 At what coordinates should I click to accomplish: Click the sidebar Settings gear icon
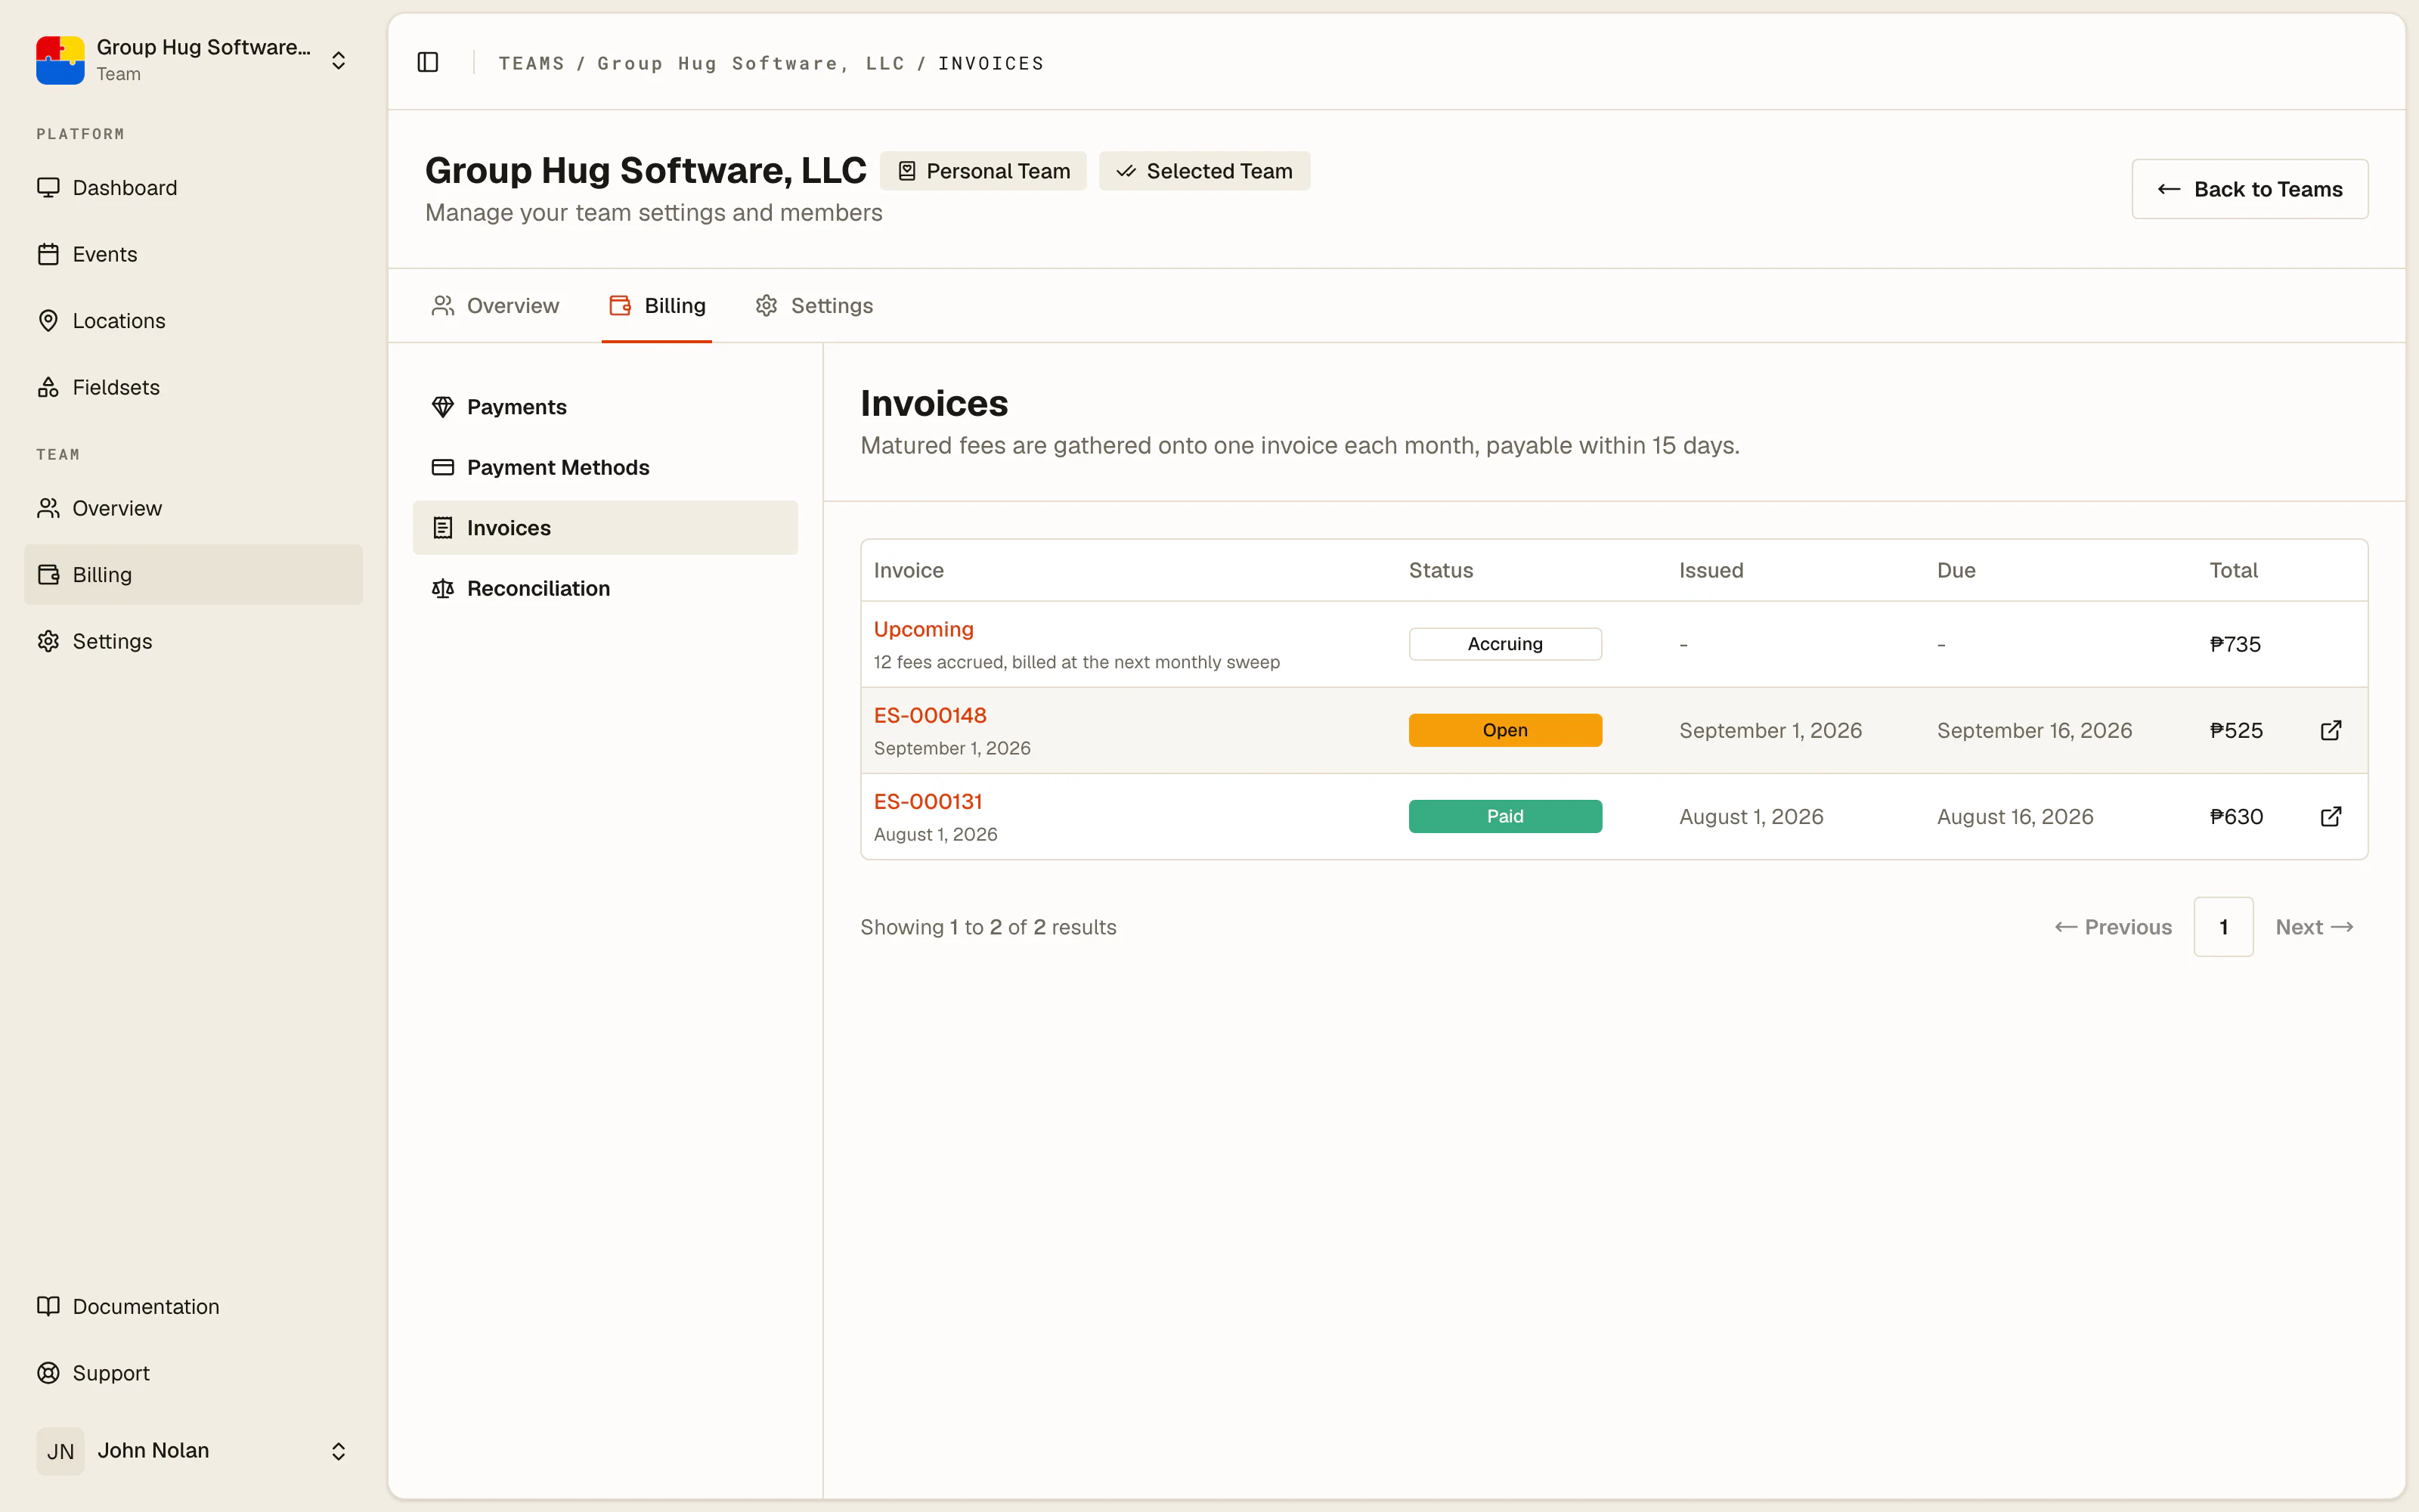point(48,641)
